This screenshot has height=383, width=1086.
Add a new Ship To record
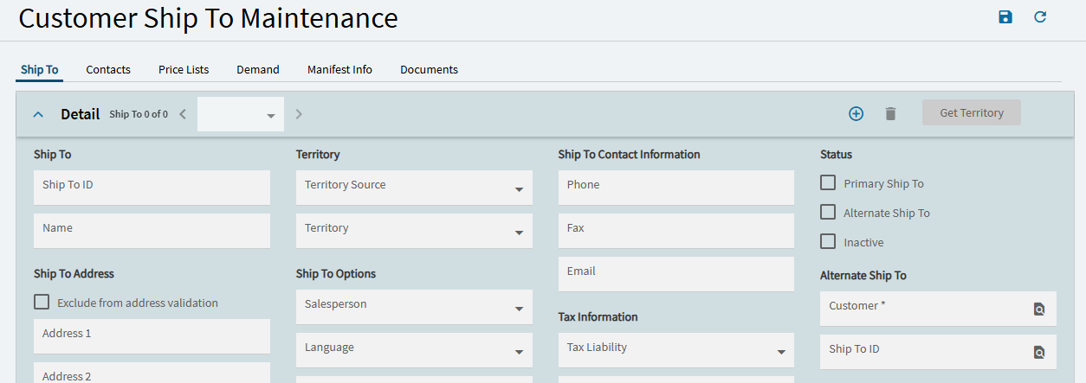856,113
